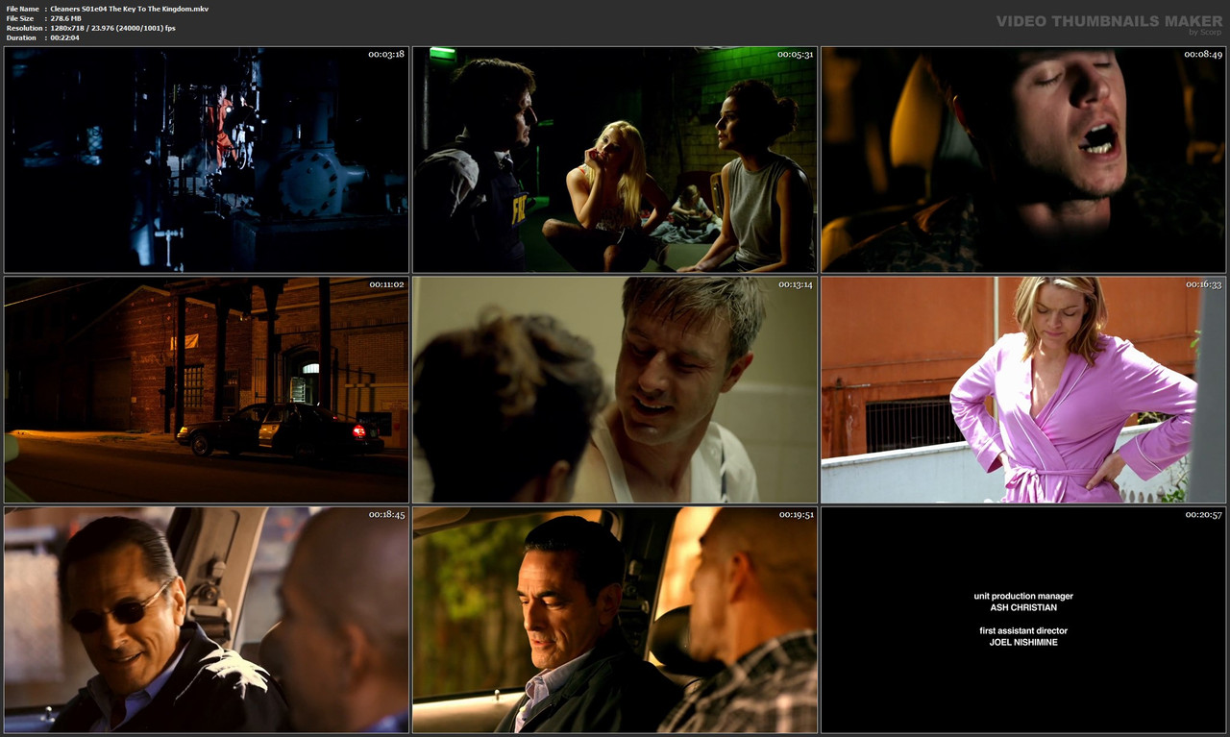Click the duration value '00:22:04'
This screenshot has width=1230, height=737.
pyautogui.click(x=64, y=37)
